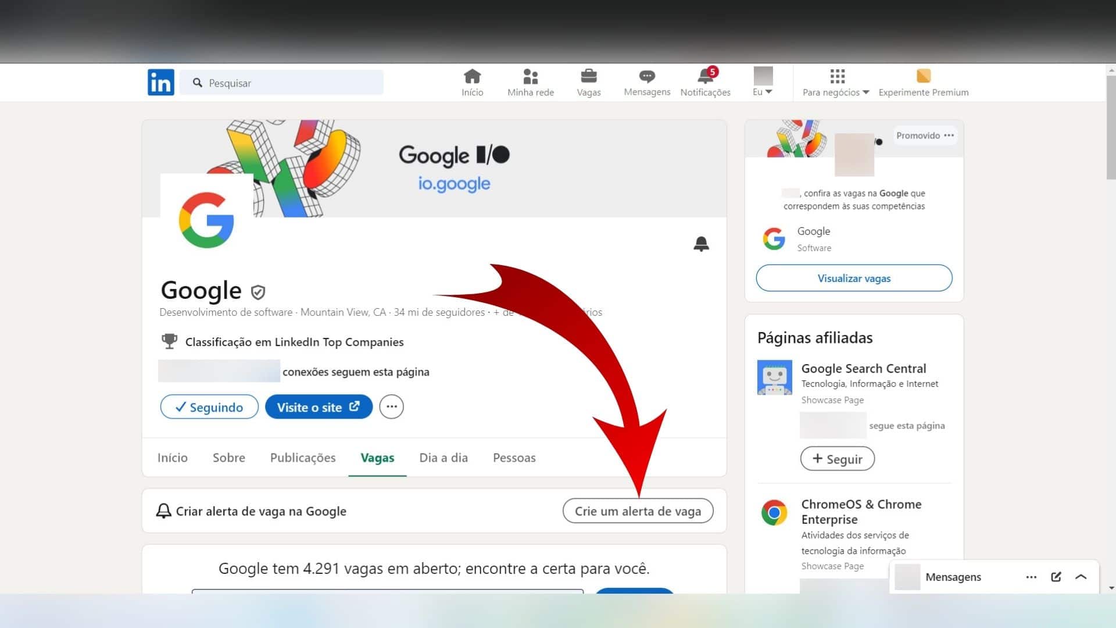The height and width of the screenshot is (628, 1116).
Task: Open Classificação em LinkedIn Top Companies link
Action: (x=294, y=342)
